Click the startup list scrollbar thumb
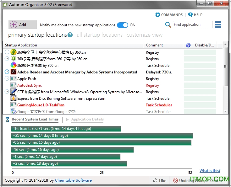231x187 pixels. [x=225, y=67]
